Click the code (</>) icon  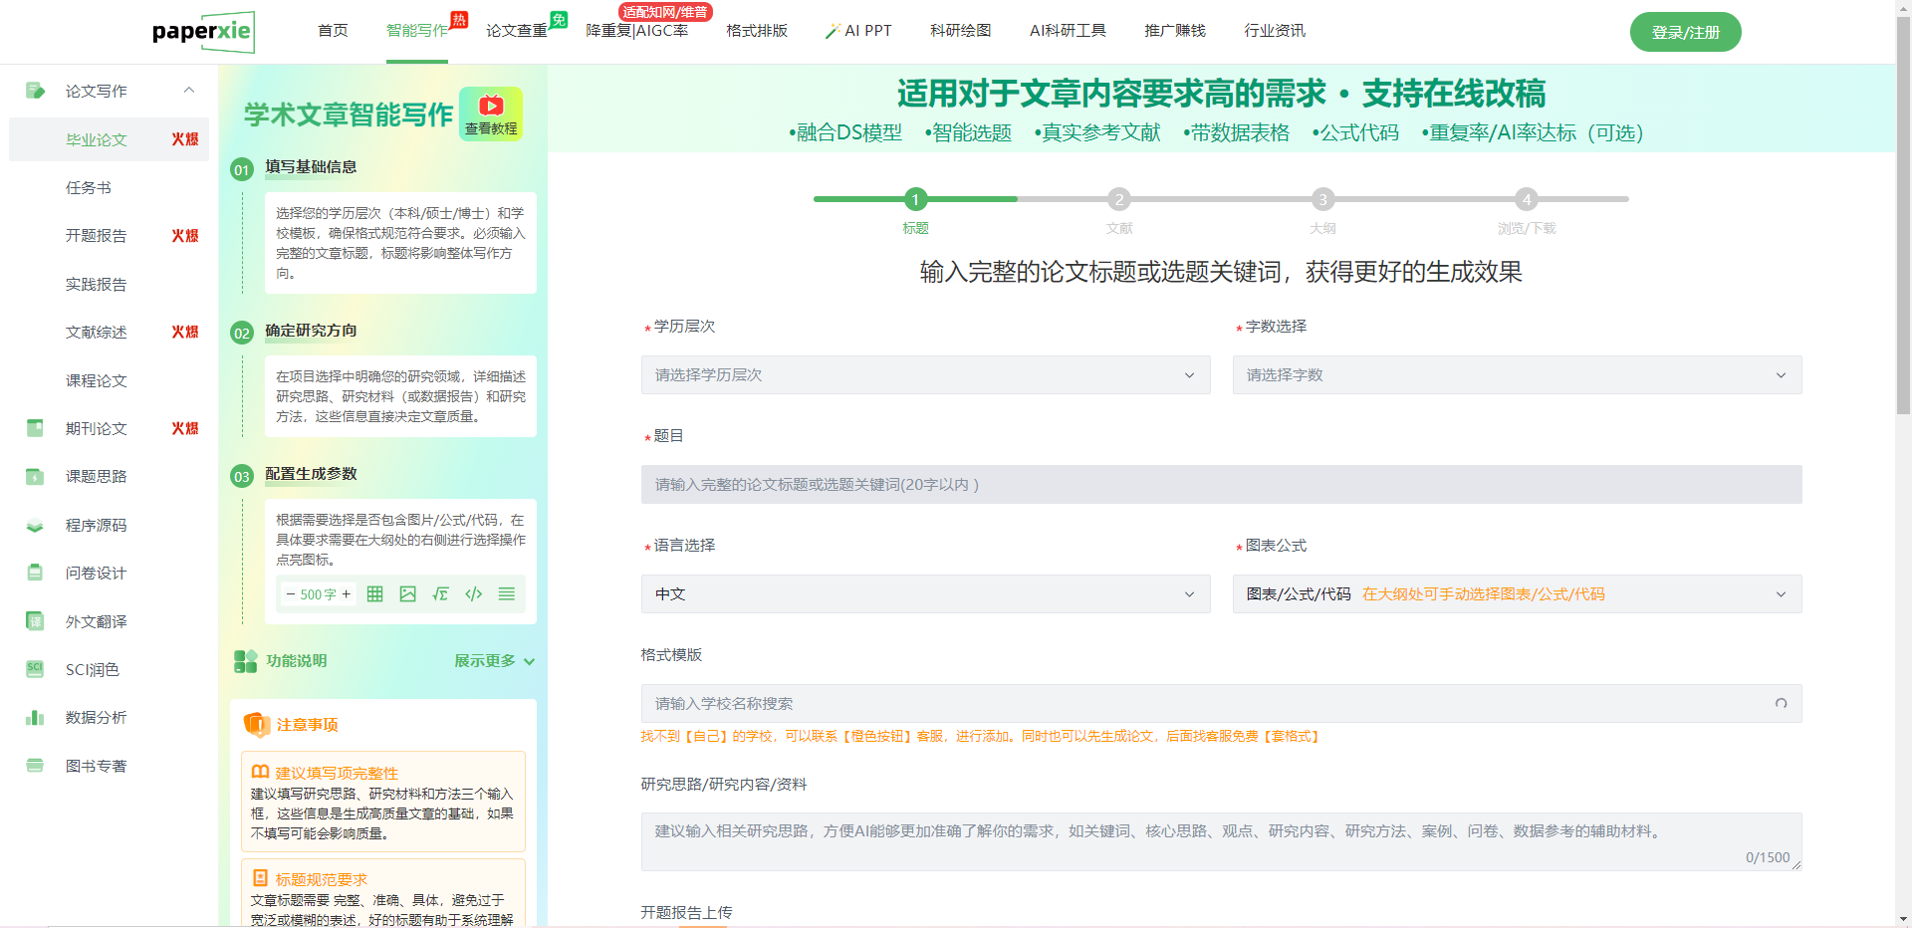coord(474,594)
